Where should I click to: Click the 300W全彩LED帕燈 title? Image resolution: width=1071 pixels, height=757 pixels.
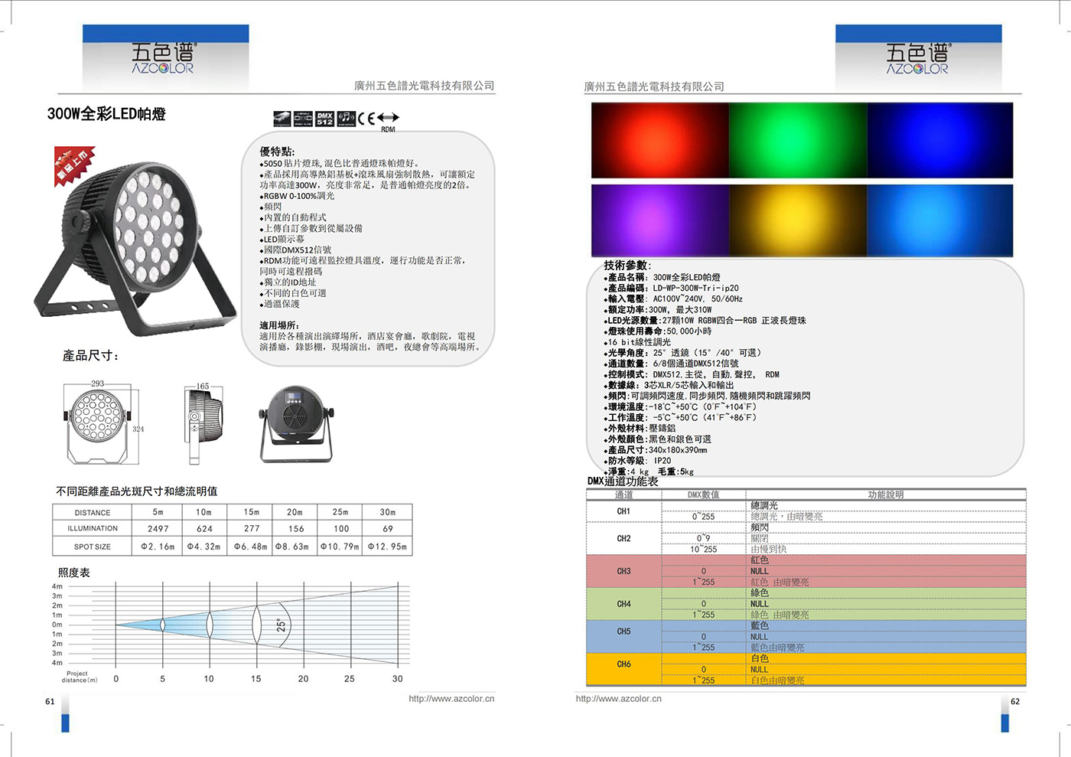[x=106, y=114]
